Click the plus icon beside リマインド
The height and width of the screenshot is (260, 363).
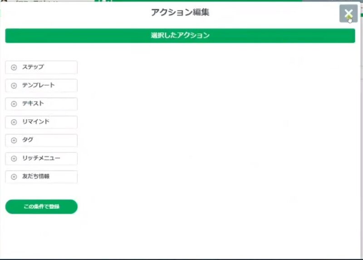click(x=14, y=122)
